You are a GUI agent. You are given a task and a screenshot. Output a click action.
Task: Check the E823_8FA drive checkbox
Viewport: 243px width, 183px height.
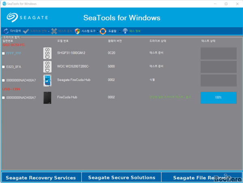[3, 67]
